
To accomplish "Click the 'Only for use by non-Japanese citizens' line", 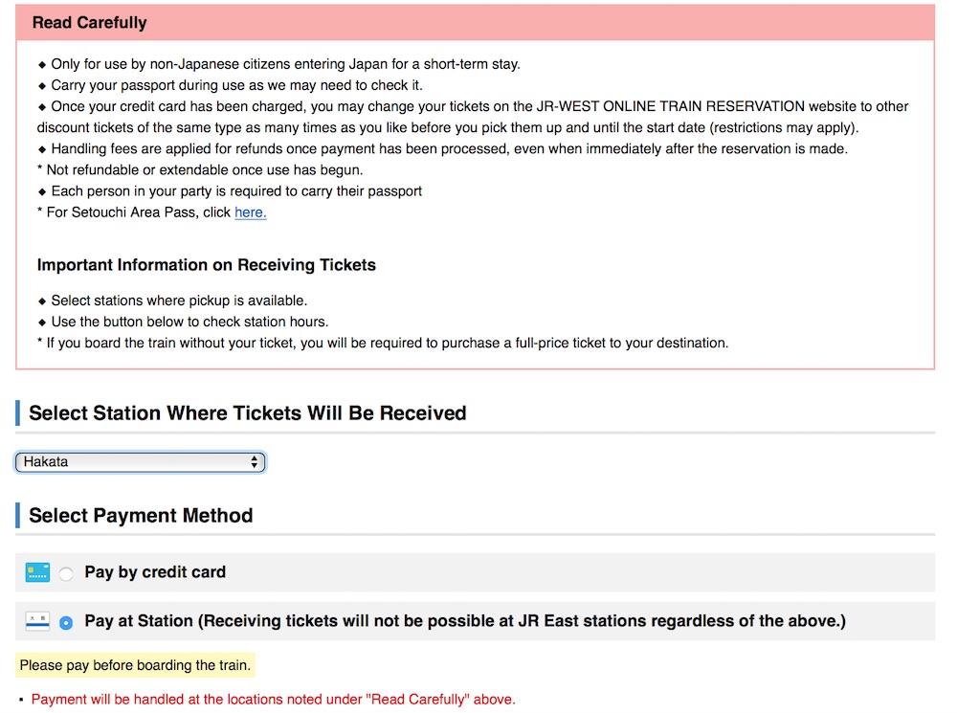I will click(x=285, y=64).
